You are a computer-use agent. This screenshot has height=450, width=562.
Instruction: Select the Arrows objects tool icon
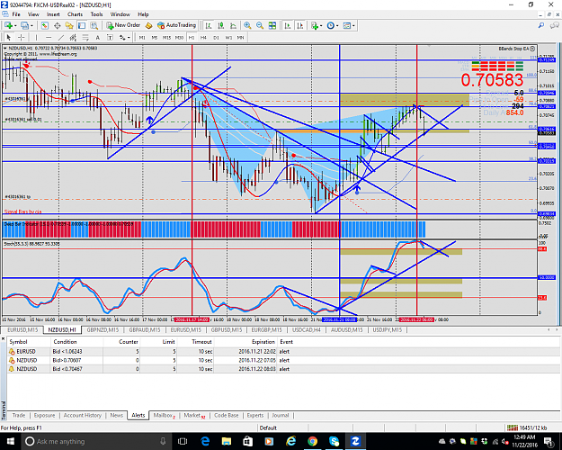[122, 37]
